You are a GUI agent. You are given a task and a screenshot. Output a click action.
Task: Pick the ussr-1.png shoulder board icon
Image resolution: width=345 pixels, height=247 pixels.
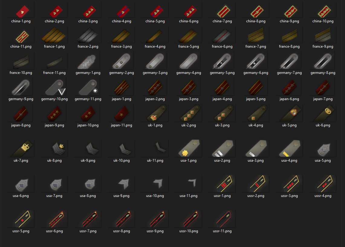click(224, 184)
